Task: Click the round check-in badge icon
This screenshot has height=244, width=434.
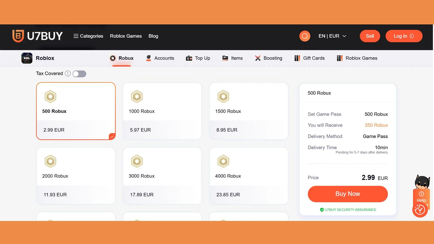Action: (x=420, y=210)
